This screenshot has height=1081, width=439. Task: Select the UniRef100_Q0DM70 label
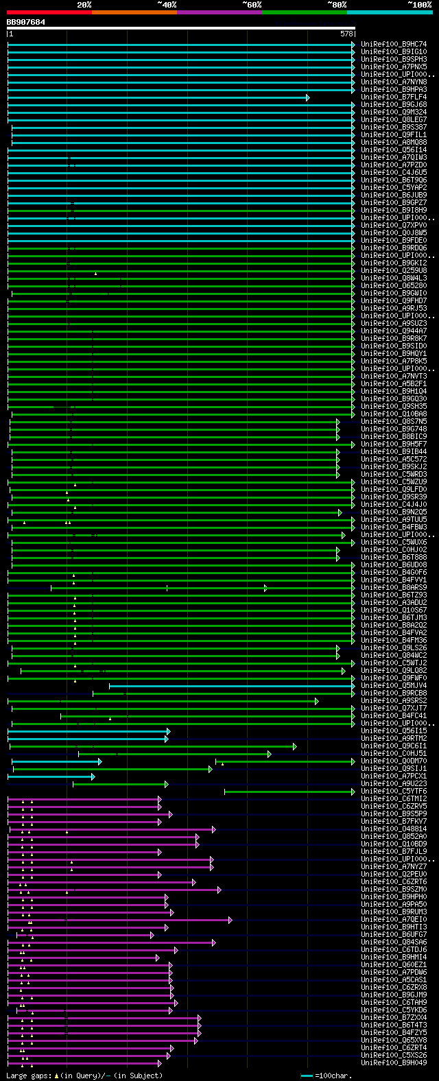click(394, 761)
